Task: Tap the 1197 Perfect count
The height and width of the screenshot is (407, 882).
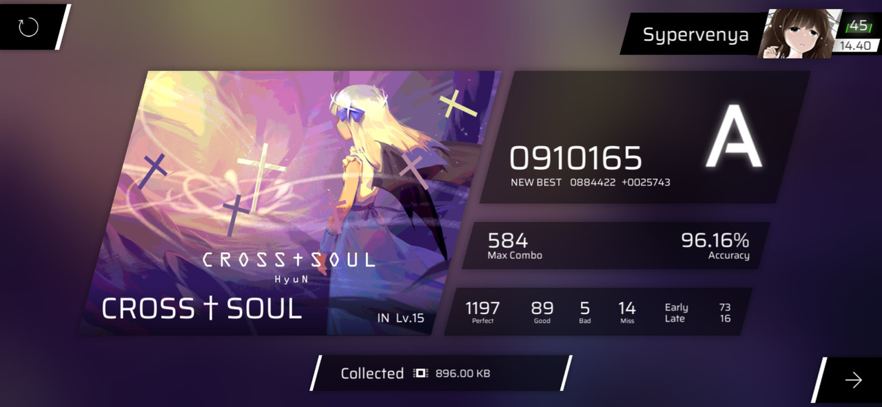Action: click(482, 308)
